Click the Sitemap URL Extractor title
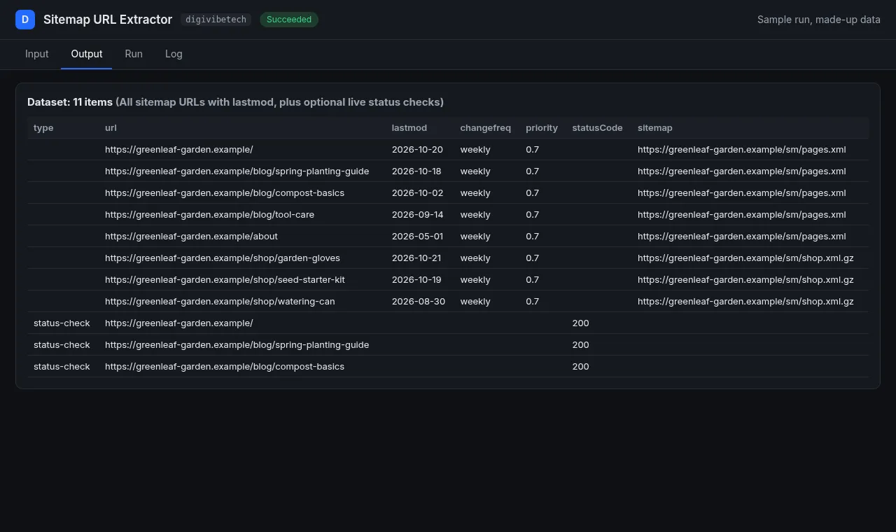This screenshot has width=896, height=532. coord(108,20)
